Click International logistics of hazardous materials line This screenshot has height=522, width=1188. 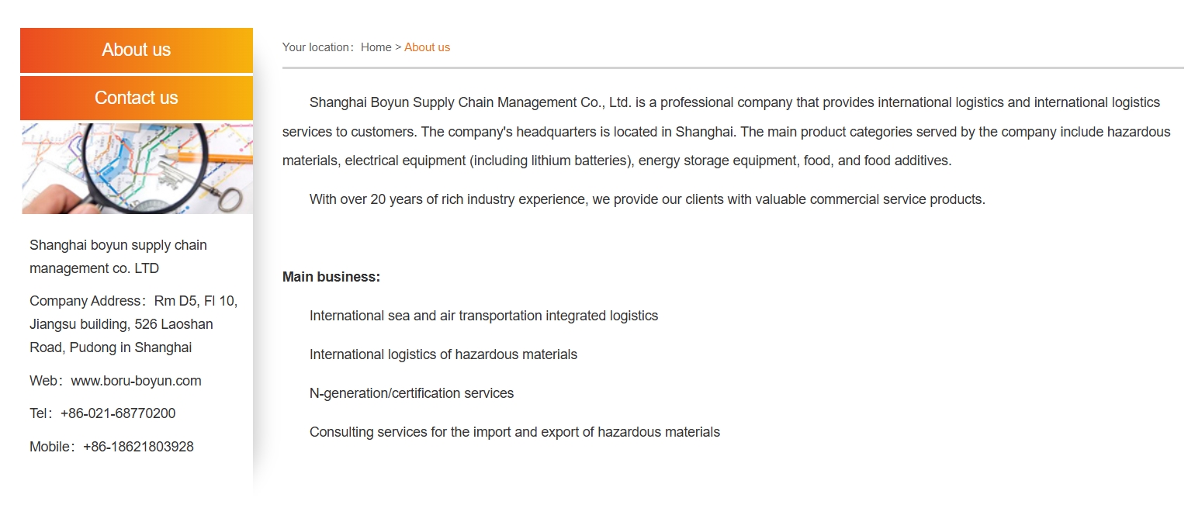click(443, 354)
